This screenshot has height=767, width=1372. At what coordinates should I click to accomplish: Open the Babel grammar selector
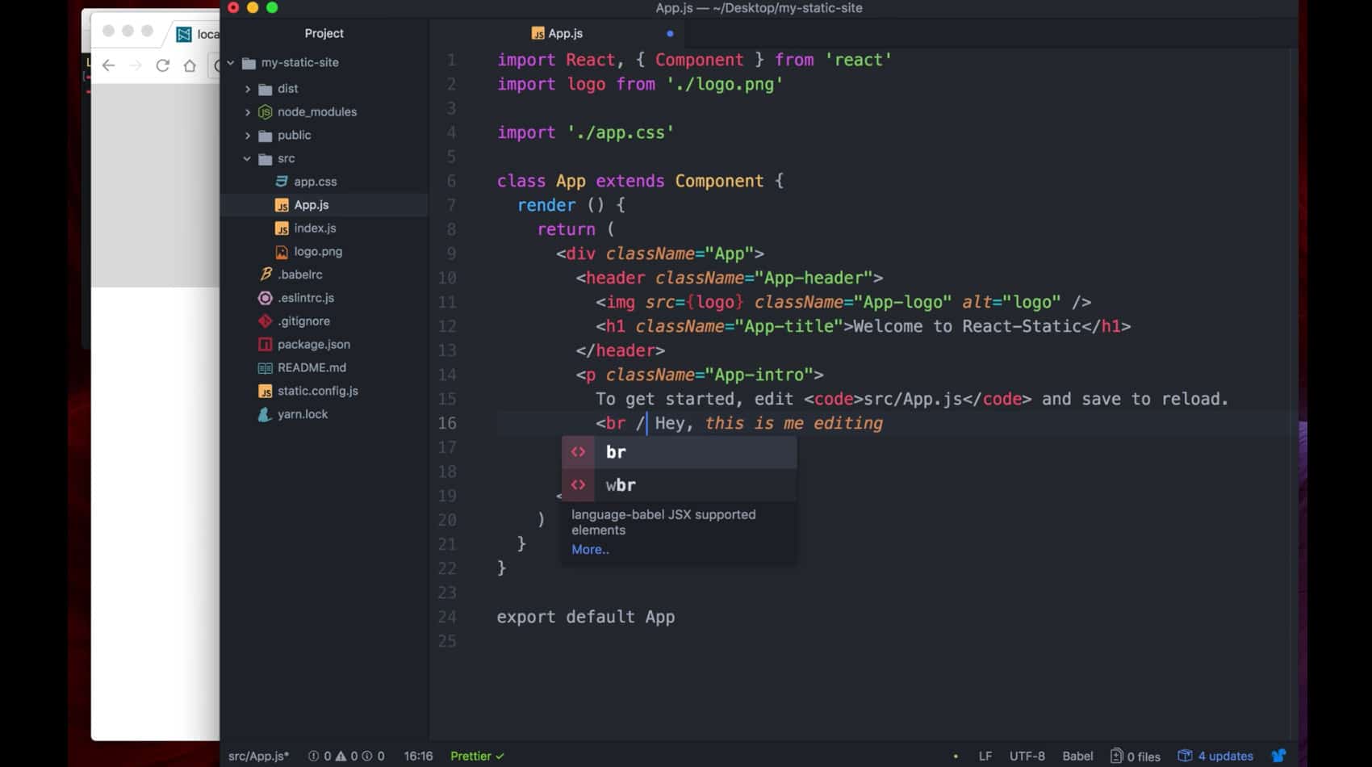[1077, 756]
